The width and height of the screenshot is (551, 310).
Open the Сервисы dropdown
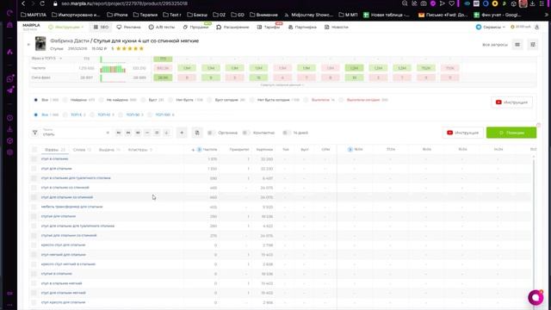[490, 27]
